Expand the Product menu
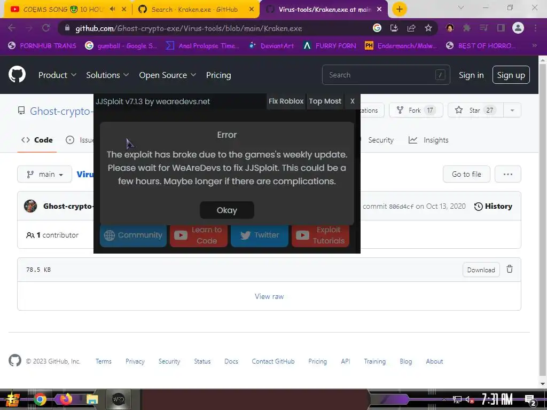Viewport: 547px width, 410px height. point(57,75)
